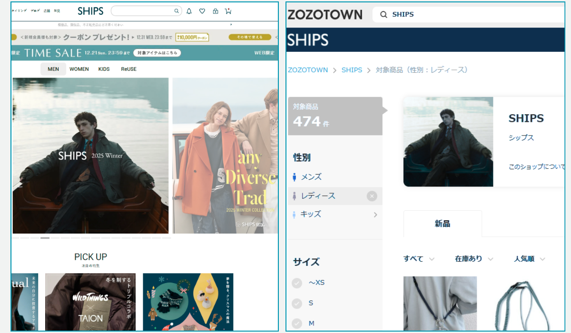Click the SHIPS breadcrumb link

pos(352,70)
